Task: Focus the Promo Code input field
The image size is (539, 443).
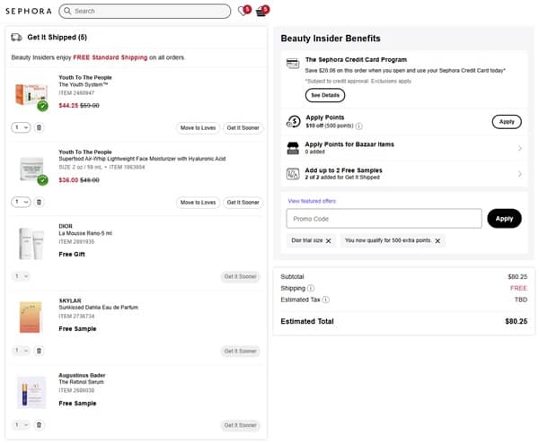Action: click(x=384, y=219)
